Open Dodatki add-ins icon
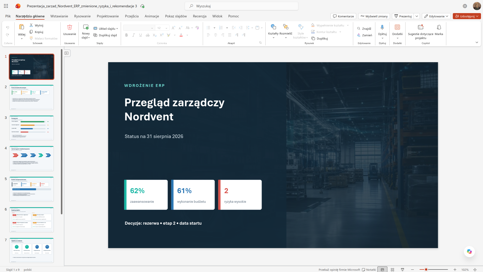483x272 pixels. [397, 27]
